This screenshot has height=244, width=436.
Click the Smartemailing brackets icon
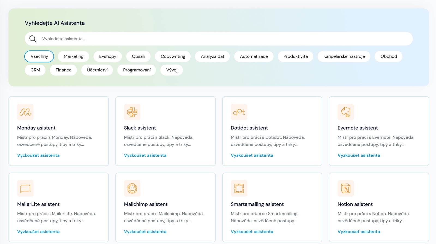239,188
